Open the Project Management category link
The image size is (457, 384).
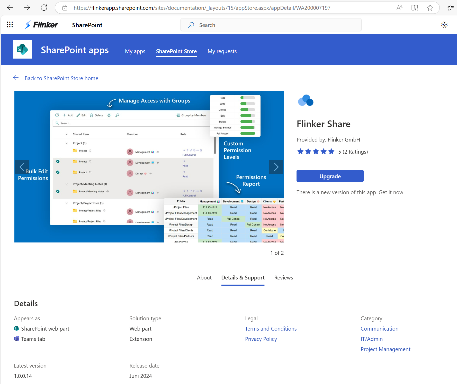(x=386, y=349)
